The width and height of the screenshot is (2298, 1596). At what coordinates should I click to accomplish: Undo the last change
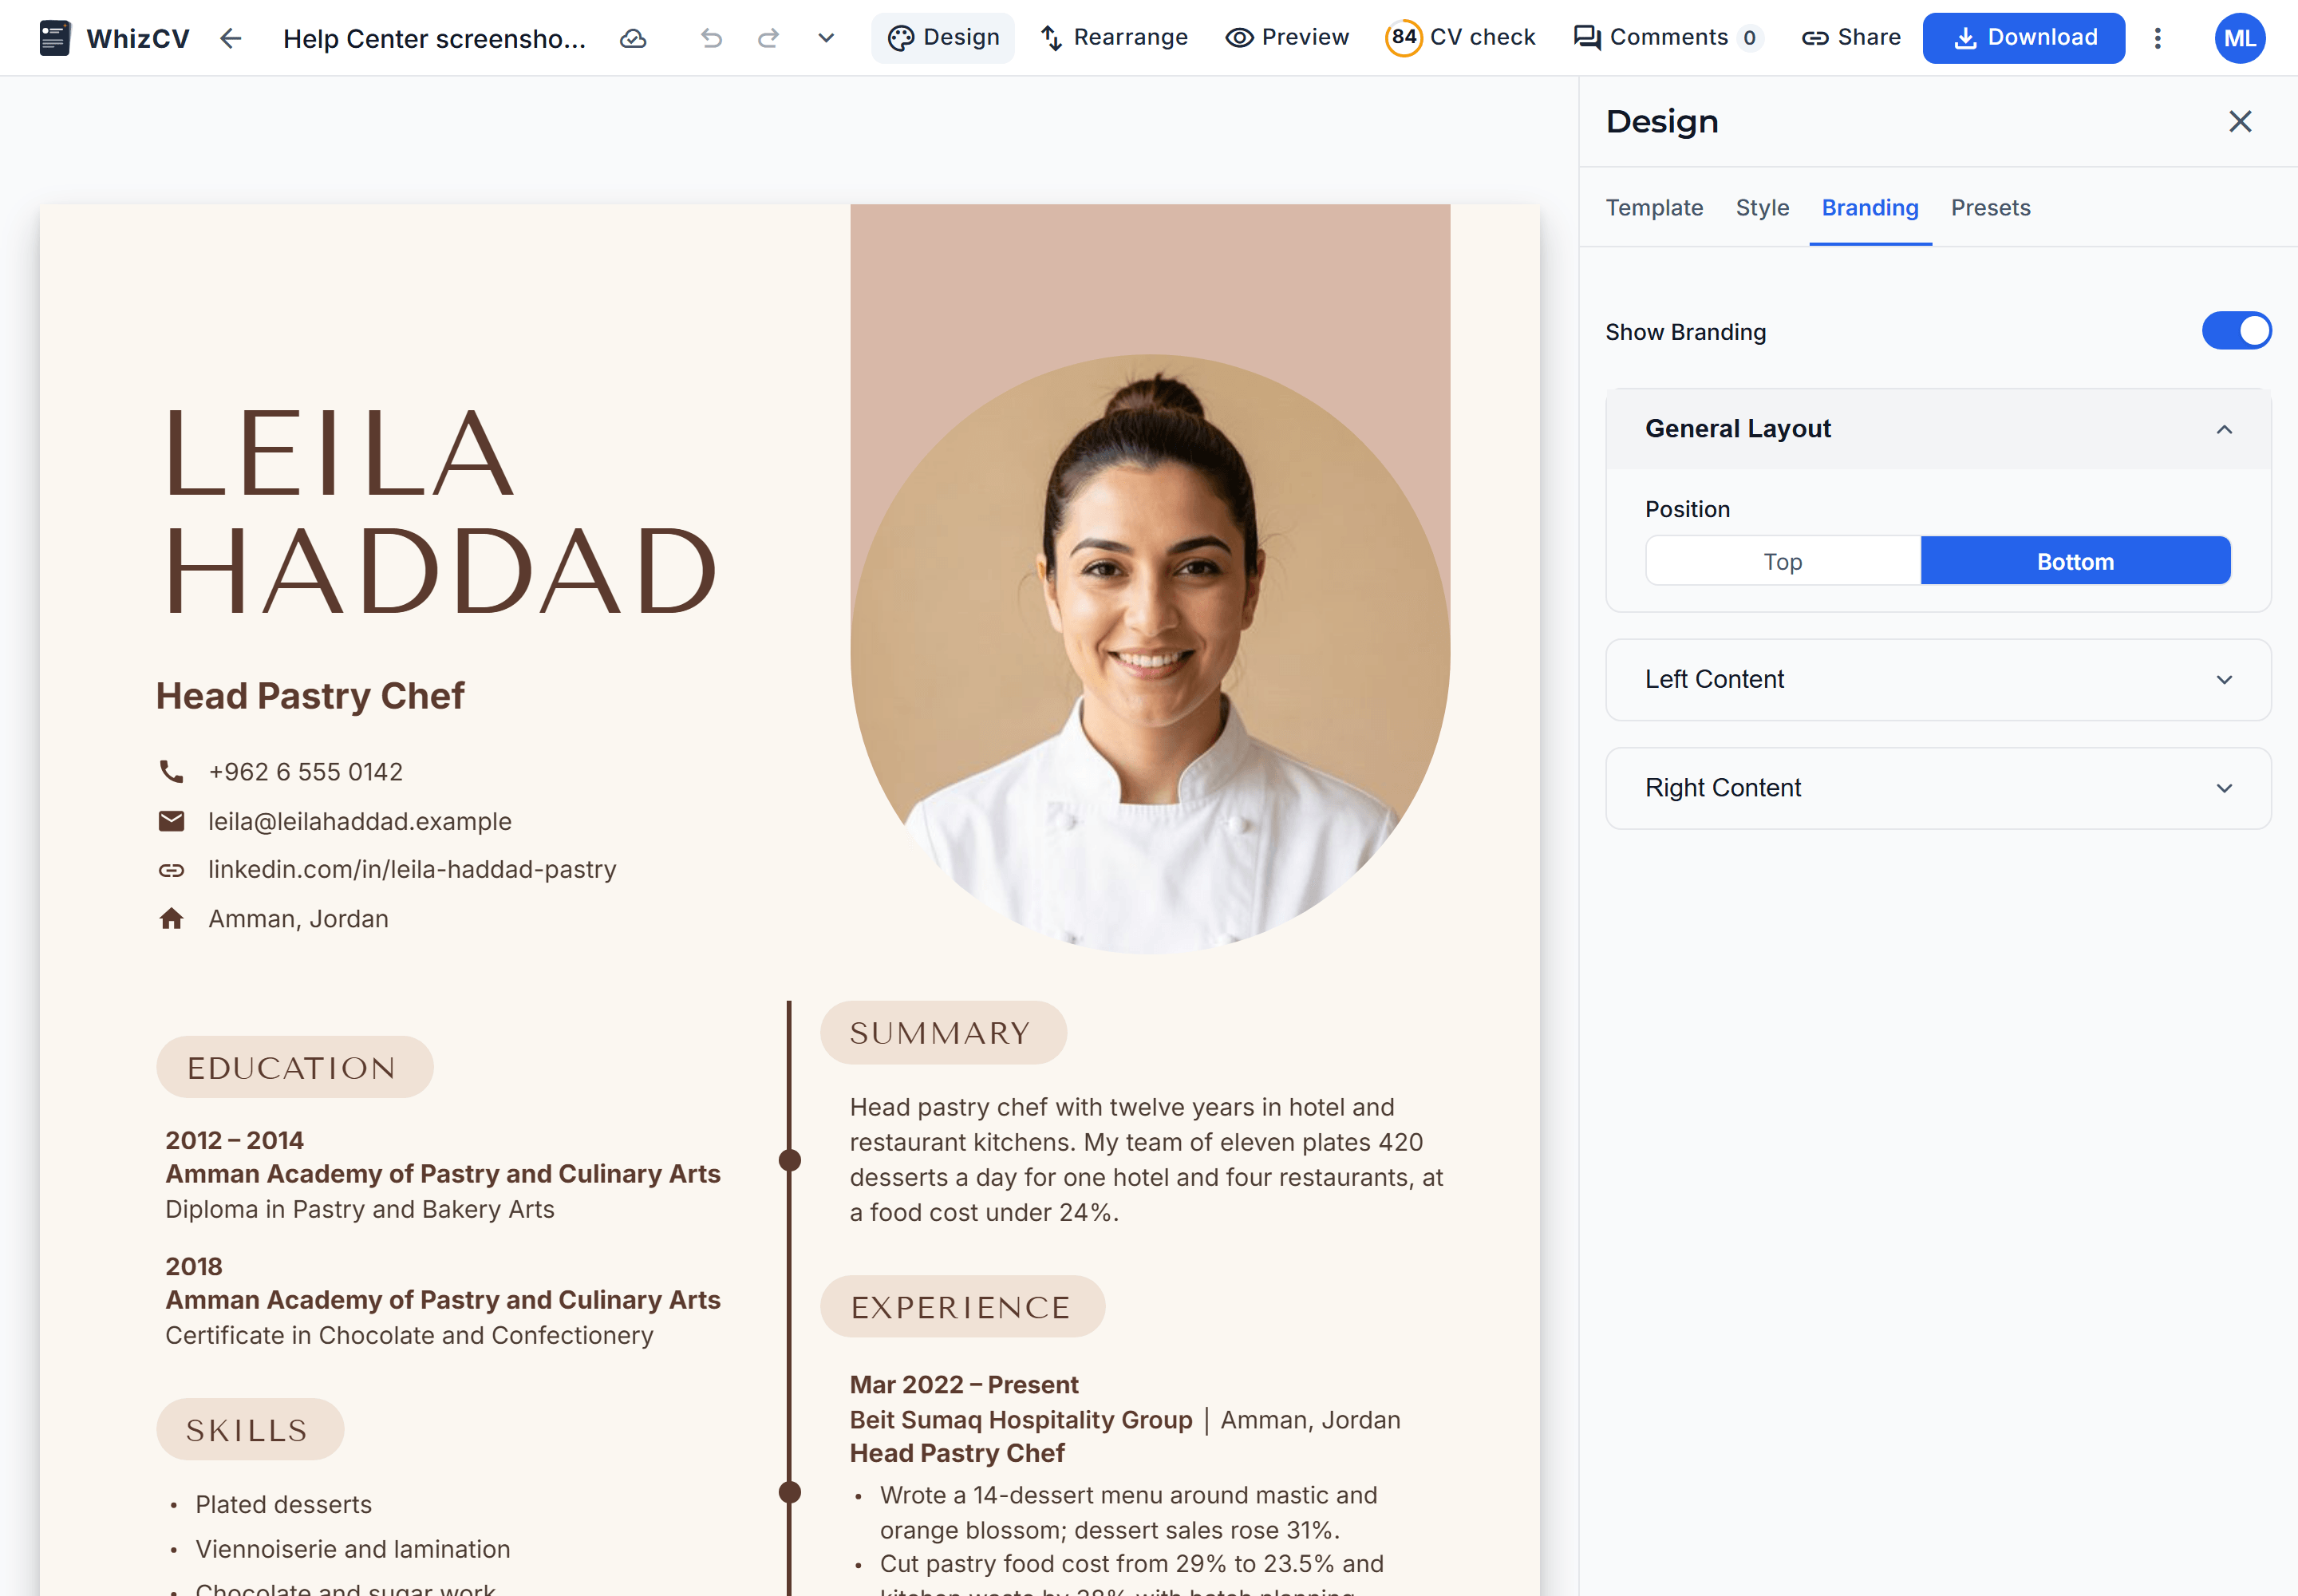pyautogui.click(x=711, y=38)
